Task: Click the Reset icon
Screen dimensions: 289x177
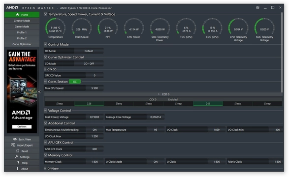Action: click(18, 151)
